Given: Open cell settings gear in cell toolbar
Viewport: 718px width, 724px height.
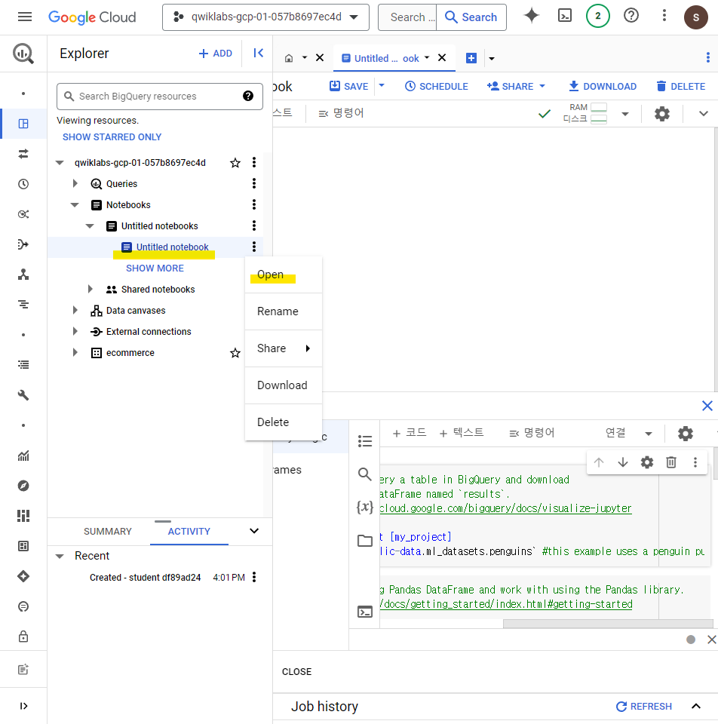Looking at the screenshot, I should [647, 462].
